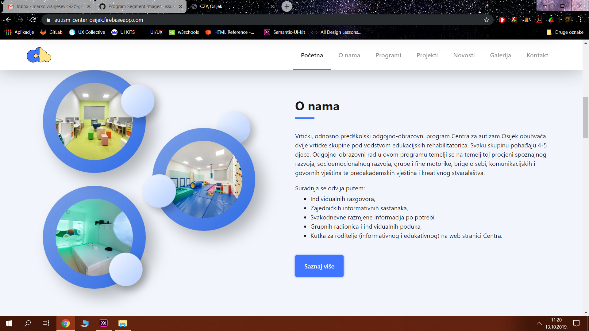Viewport: 589px width, 331px height.
Task: Open the Adobe Acrobat extension icon
Action: point(539,20)
